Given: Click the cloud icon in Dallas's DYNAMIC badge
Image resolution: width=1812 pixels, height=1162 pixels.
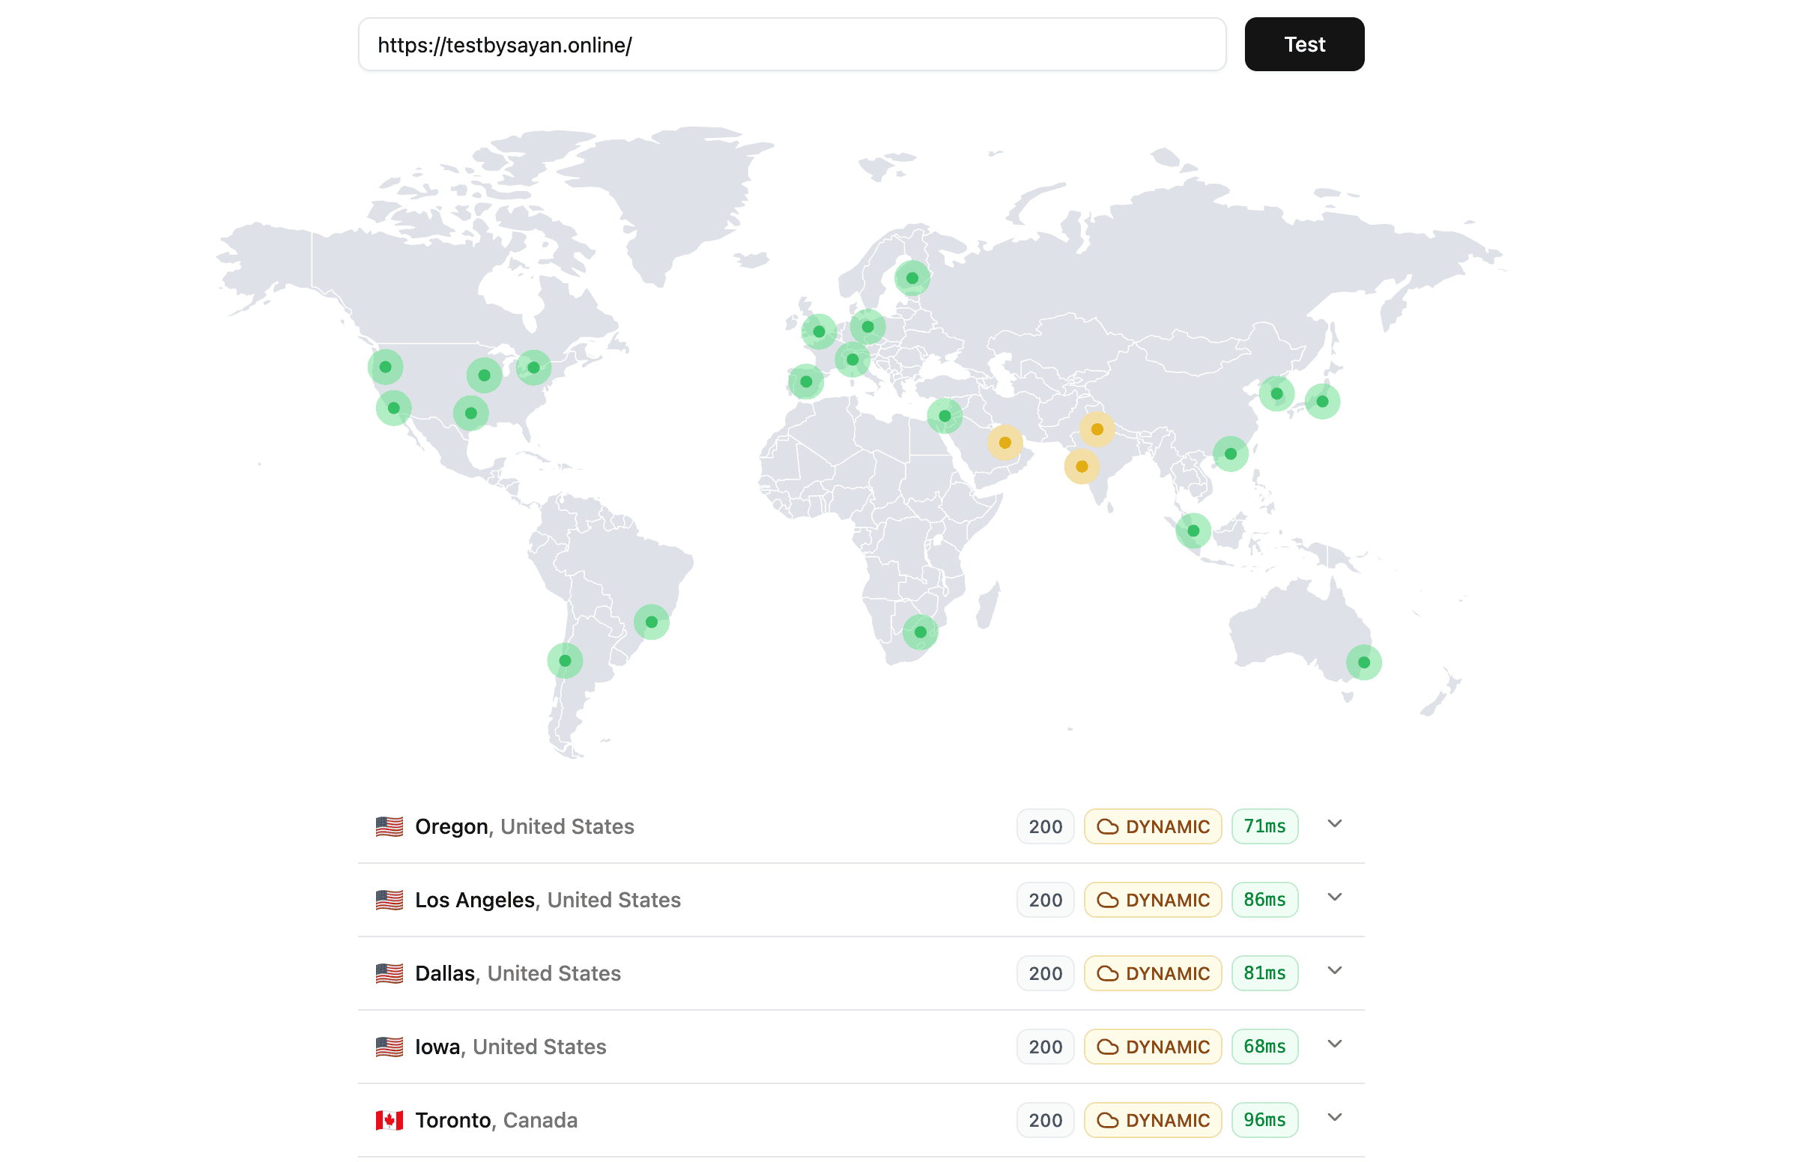Looking at the screenshot, I should tap(1107, 973).
